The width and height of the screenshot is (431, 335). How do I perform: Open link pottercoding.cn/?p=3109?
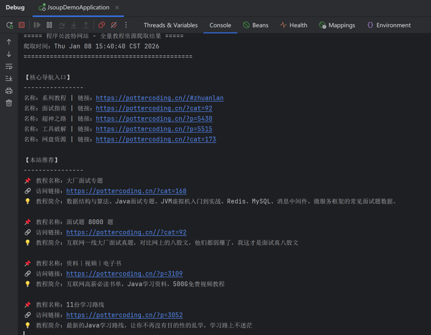click(124, 274)
